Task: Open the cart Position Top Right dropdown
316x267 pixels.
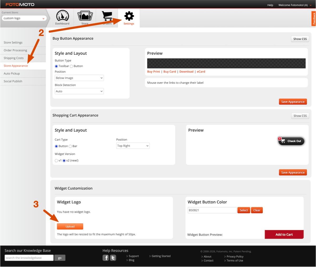Action: tap(133, 146)
